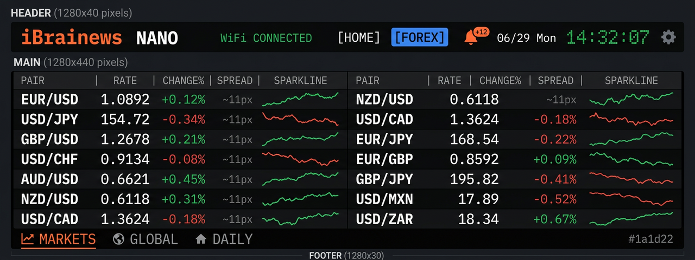Screen dimensions: 695x260
Task: Click the +0.67% change value
Action: pos(555,219)
